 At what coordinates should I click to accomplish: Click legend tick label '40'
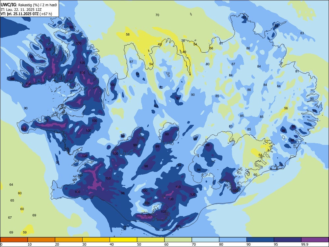pyautogui.click(x=112, y=244)
